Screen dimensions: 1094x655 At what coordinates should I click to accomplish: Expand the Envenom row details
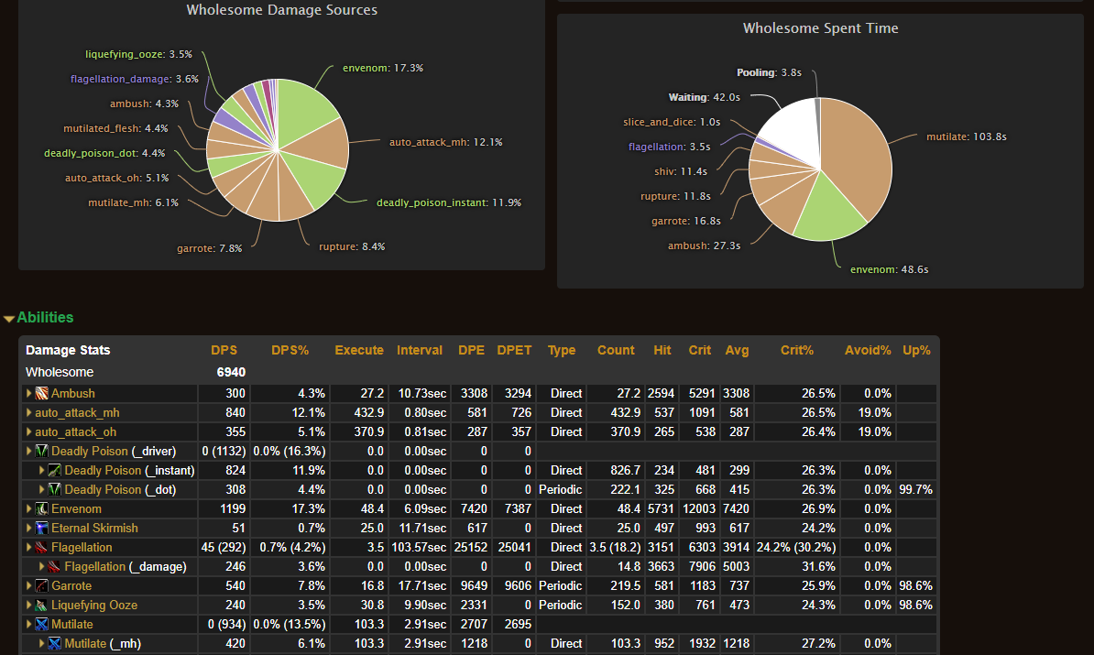28,509
